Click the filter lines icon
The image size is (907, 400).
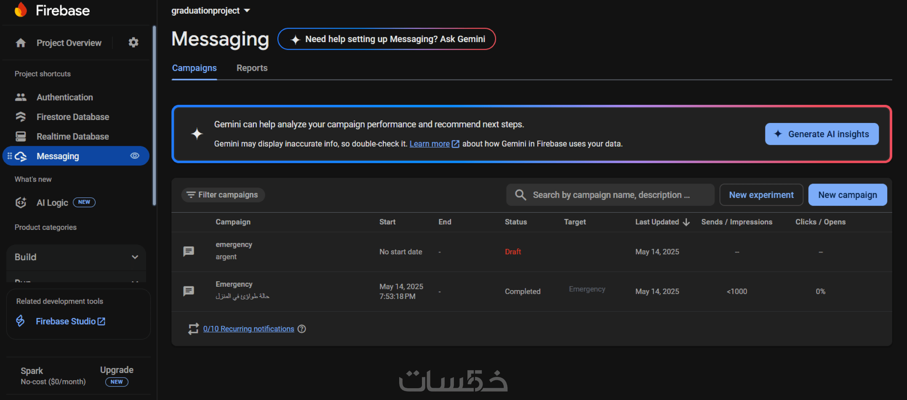point(191,195)
